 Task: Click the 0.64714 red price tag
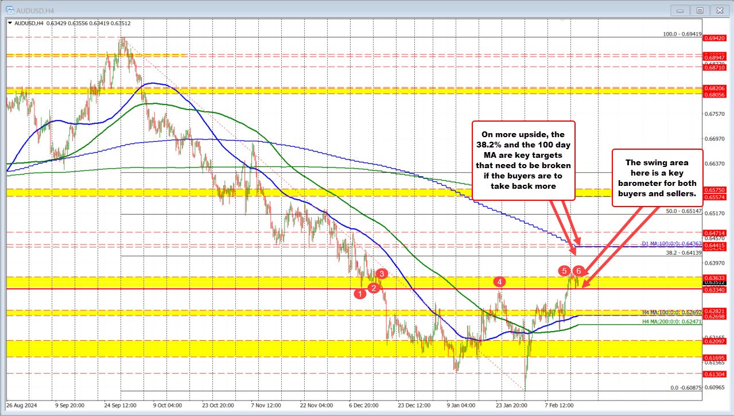(x=715, y=232)
